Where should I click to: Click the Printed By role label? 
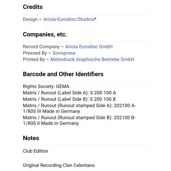tap(34, 60)
